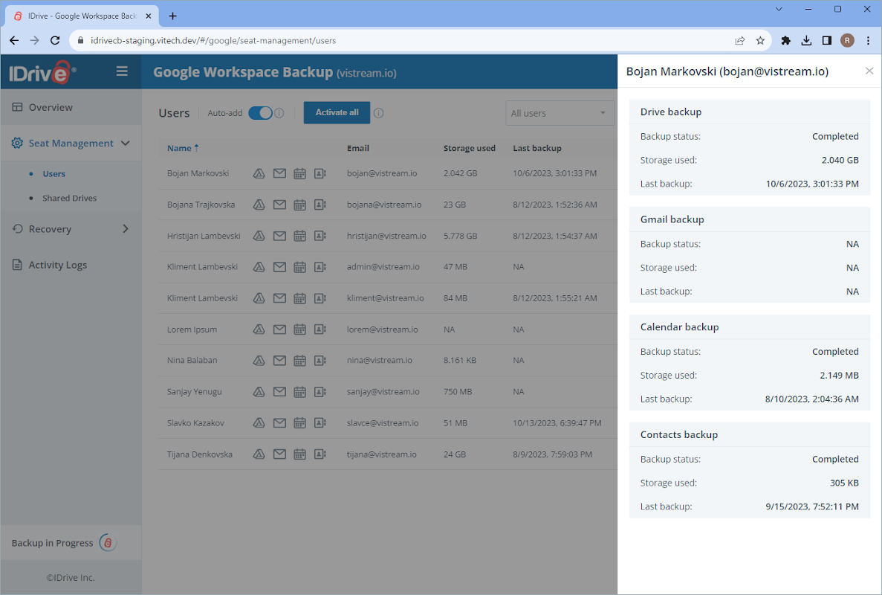Click Drive icon in Sanjay Yenugu row
This screenshot has width=882, height=595.
(x=259, y=392)
